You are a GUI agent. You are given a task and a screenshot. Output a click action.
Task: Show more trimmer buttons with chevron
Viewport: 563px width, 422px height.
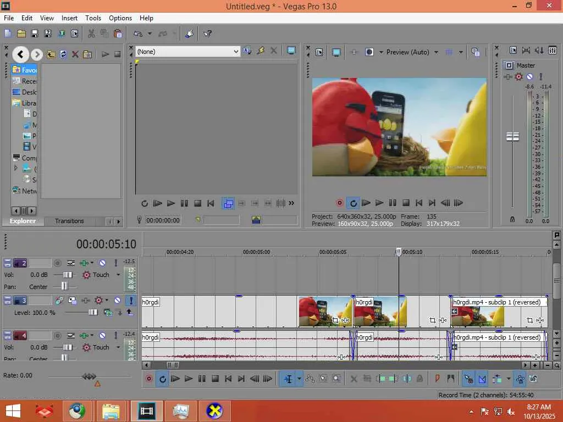291,203
